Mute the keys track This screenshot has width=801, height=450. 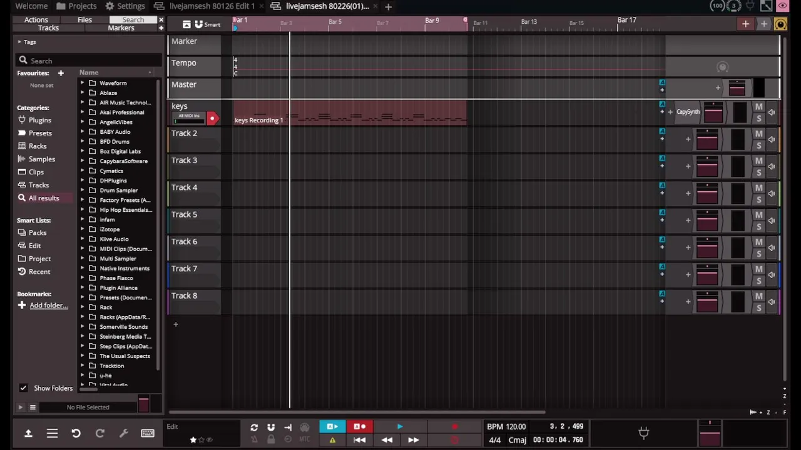(x=758, y=107)
